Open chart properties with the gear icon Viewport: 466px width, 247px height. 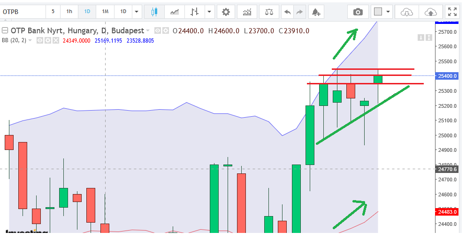(226, 12)
